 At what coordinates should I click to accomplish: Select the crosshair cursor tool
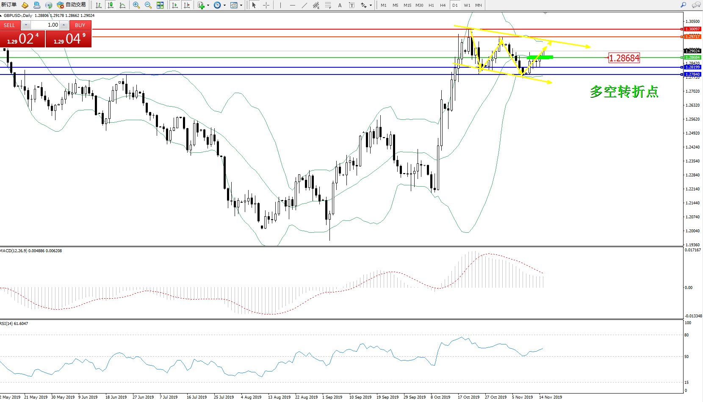[266, 5]
